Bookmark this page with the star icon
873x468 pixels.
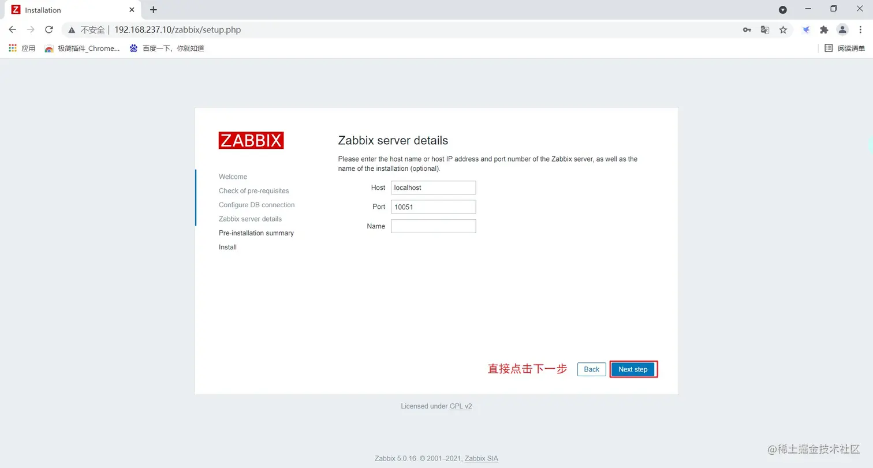[x=783, y=30]
